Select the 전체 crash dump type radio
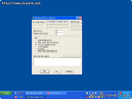This screenshot has width=132, height=99. click(50, 36)
